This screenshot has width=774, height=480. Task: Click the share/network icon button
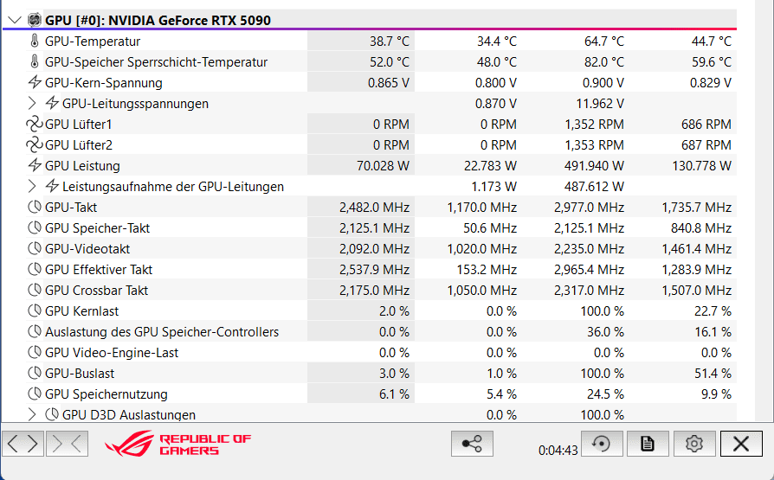click(x=472, y=444)
